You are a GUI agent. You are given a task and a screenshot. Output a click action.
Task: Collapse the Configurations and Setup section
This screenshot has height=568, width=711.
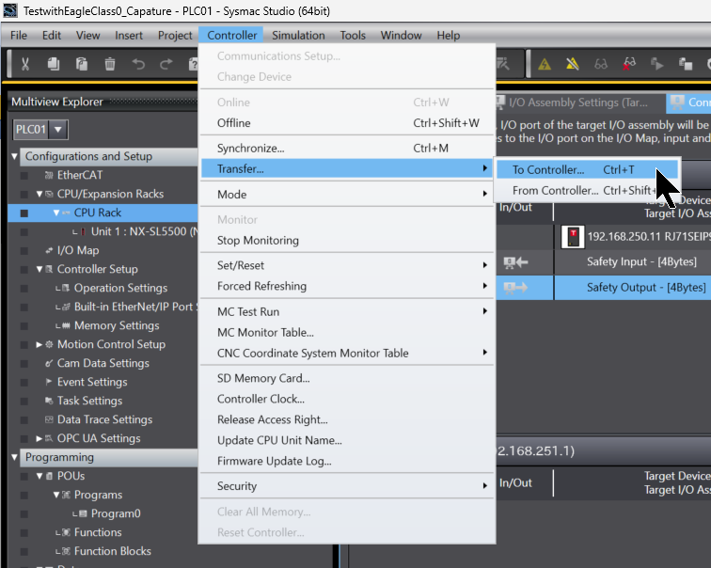tap(14, 156)
